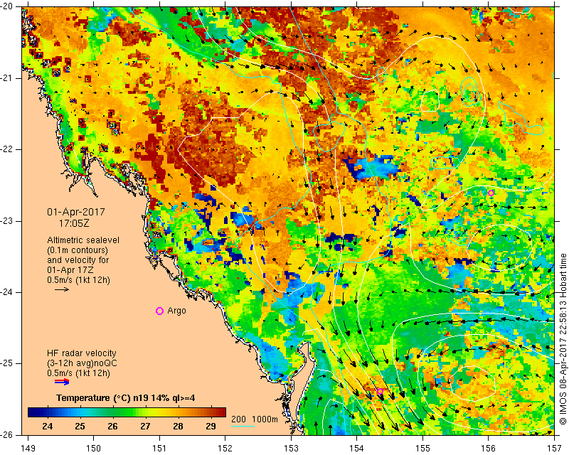Click the latitude axis label -25
This screenshot has width=569, height=455.
point(7,363)
